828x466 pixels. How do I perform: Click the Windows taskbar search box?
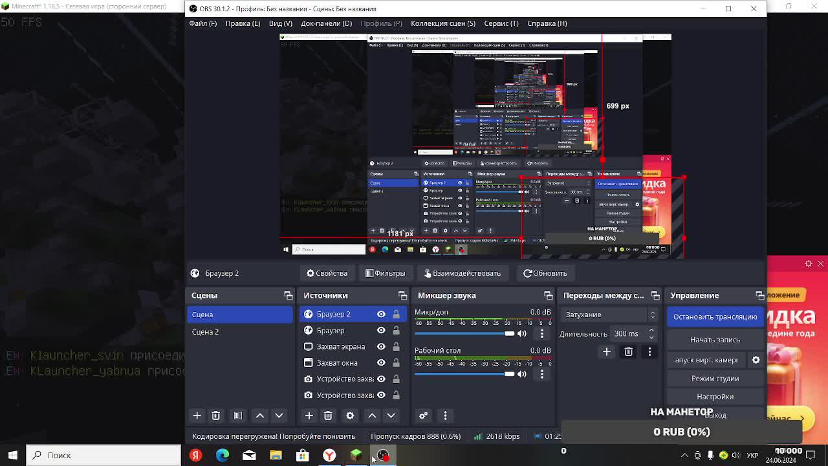coord(103,455)
